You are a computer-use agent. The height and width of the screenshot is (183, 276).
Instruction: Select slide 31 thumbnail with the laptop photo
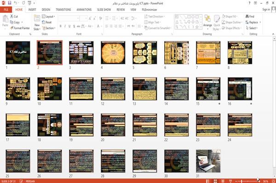pos(208,161)
